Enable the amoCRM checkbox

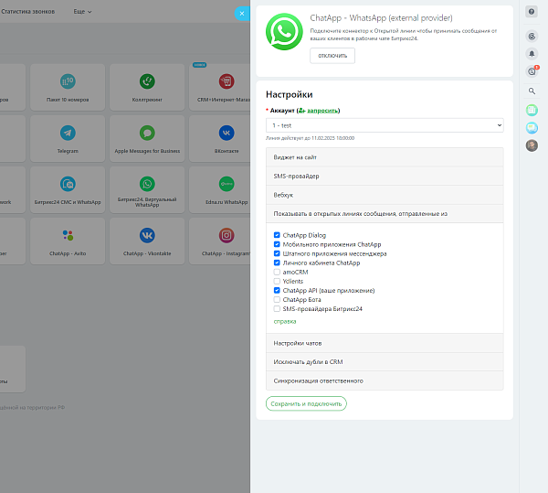pos(277,272)
